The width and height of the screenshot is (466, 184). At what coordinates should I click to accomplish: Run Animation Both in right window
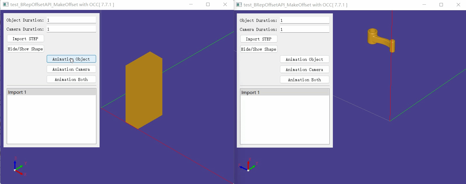click(x=305, y=80)
